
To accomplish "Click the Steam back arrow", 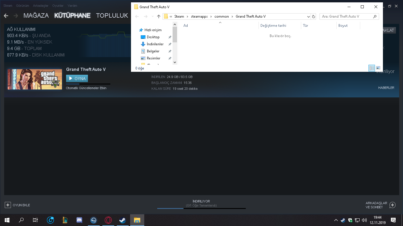I will point(6,16).
